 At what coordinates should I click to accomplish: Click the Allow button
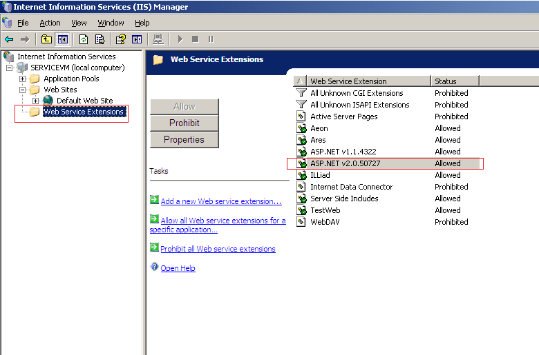[x=185, y=107]
